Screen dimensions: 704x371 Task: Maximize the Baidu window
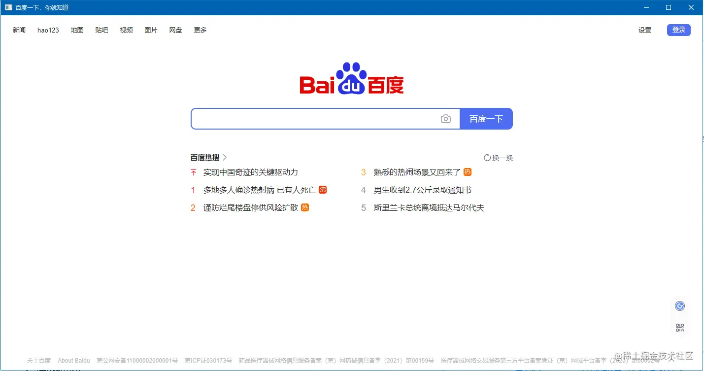pos(669,7)
